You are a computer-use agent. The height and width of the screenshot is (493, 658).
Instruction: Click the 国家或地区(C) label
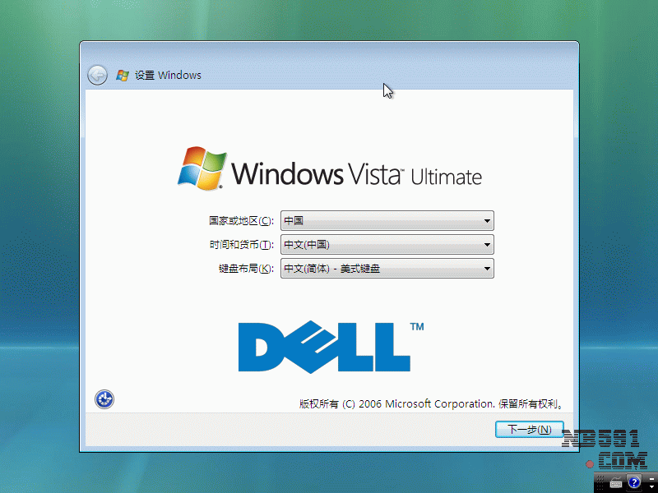pyautogui.click(x=241, y=221)
